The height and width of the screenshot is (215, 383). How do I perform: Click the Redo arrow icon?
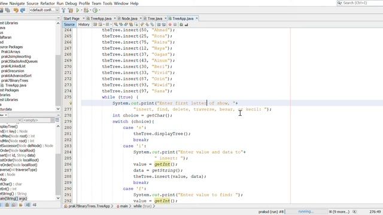(23, 10)
